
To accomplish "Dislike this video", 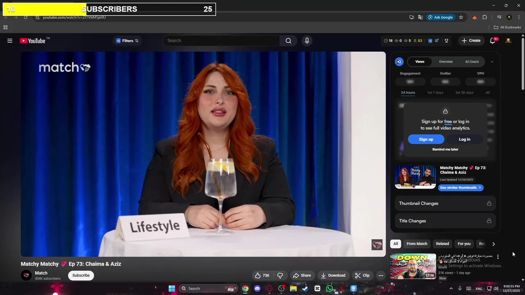I will 280,275.
